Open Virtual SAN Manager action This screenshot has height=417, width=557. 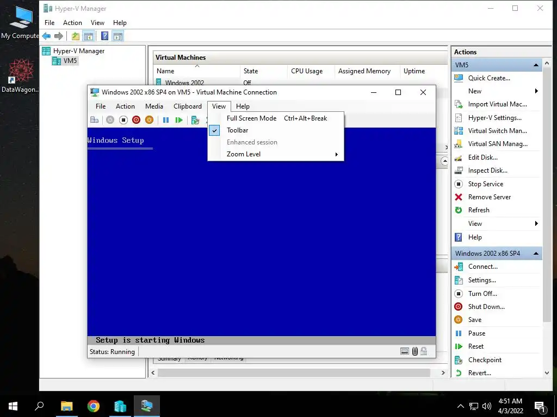[497, 144]
